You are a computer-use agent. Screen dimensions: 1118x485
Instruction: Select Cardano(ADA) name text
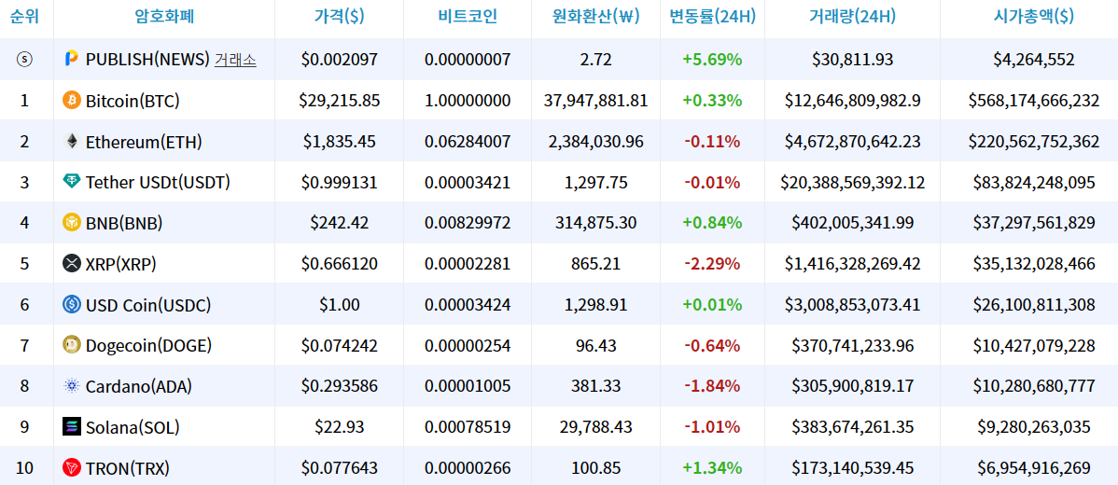pos(139,387)
